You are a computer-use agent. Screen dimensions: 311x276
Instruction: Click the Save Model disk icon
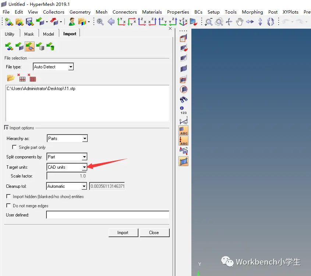click(x=30, y=22)
